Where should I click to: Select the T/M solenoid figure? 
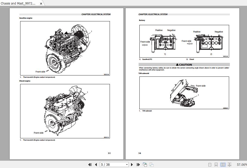tap(184, 93)
